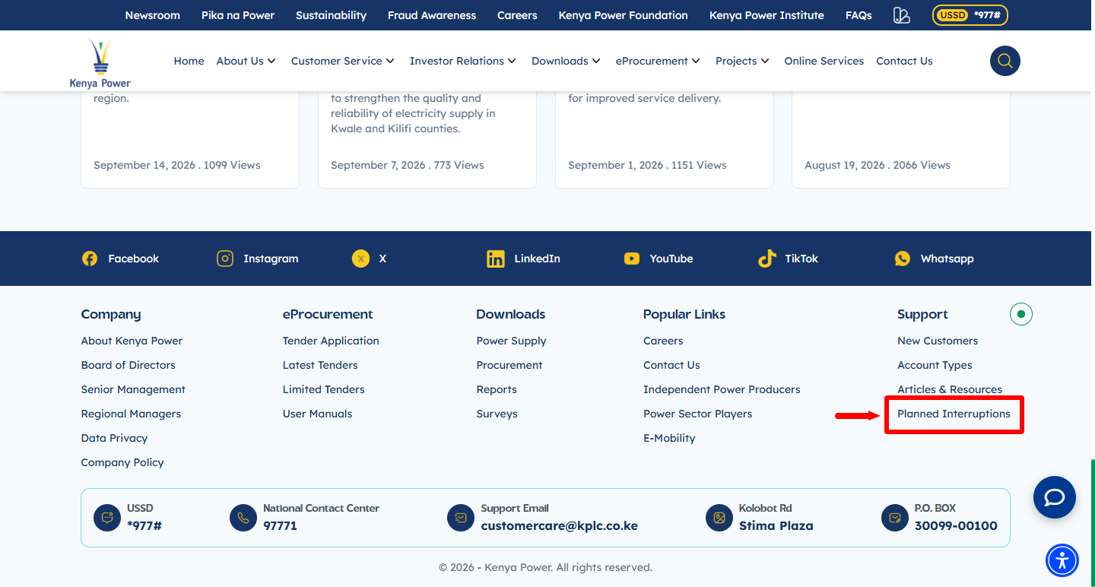Viewport: 1095px width, 587px height.
Task: Open Articles & Resources link
Action: (950, 389)
